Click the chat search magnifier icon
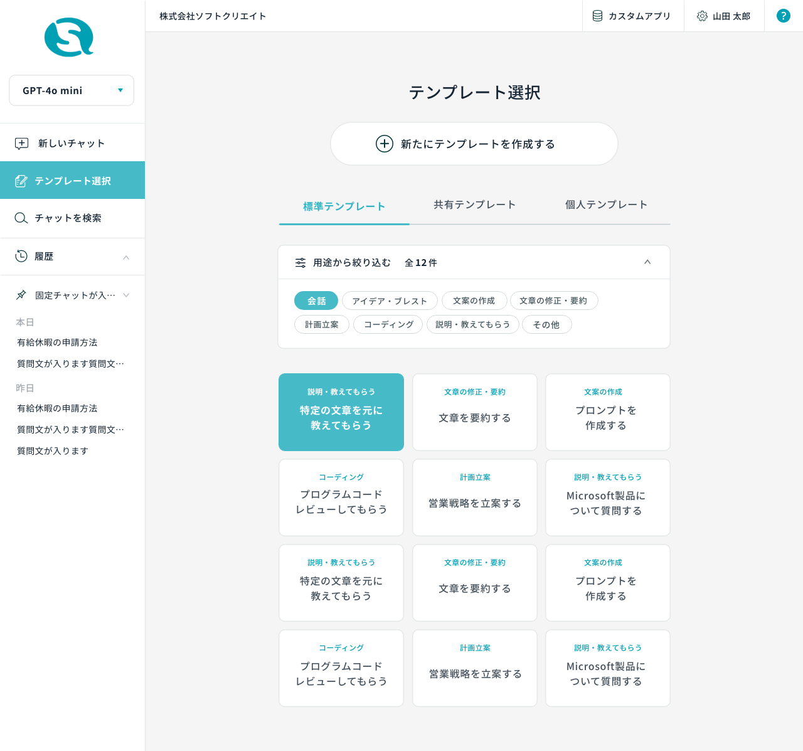 coord(21,218)
